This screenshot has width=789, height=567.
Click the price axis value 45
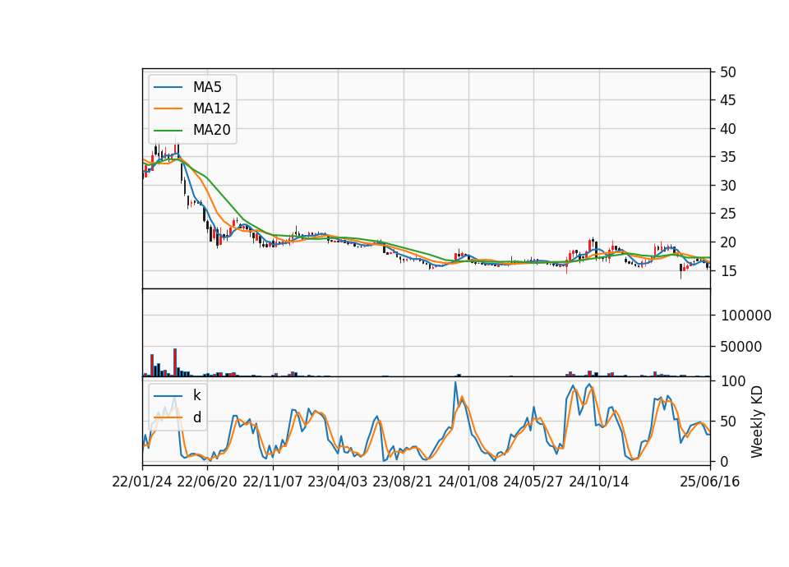click(727, 100)
